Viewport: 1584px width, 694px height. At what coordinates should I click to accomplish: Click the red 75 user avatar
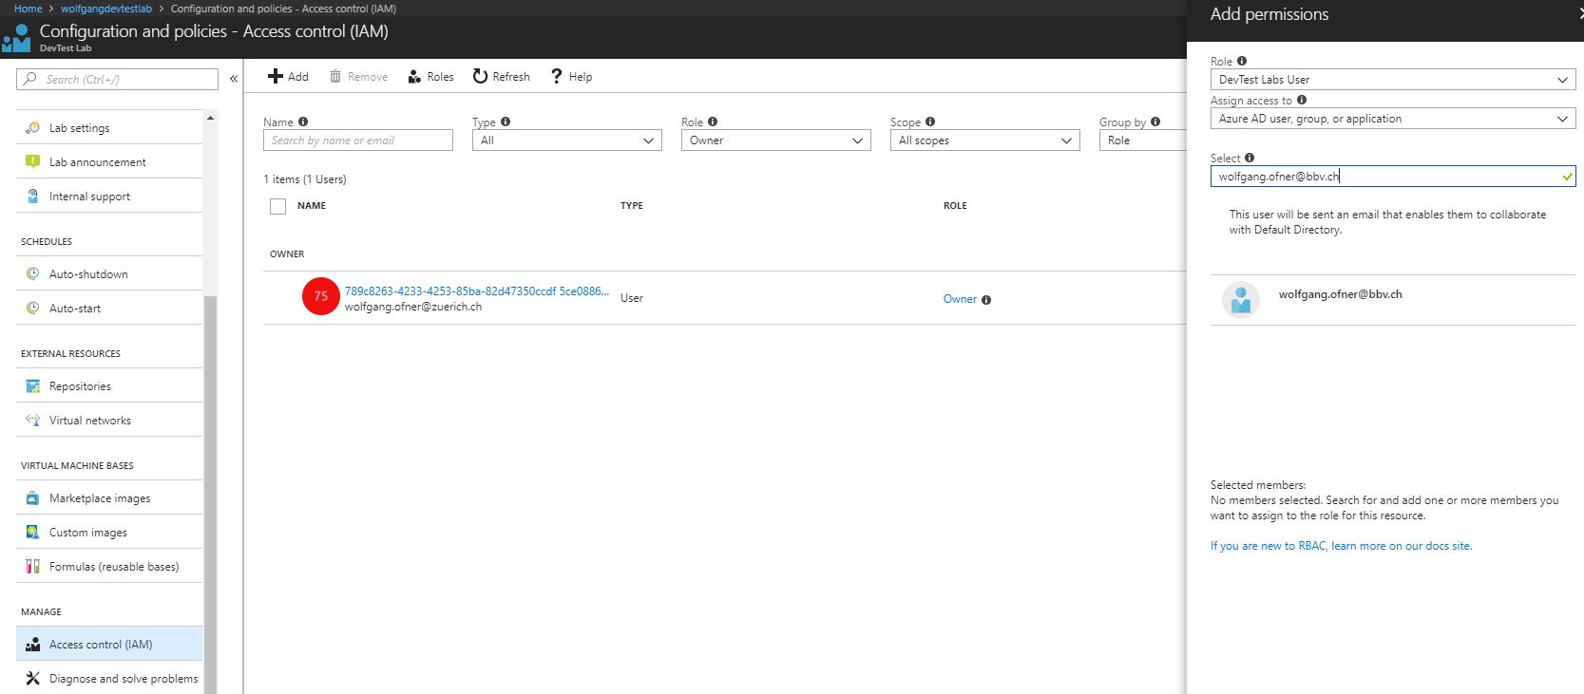pos(321,296)
